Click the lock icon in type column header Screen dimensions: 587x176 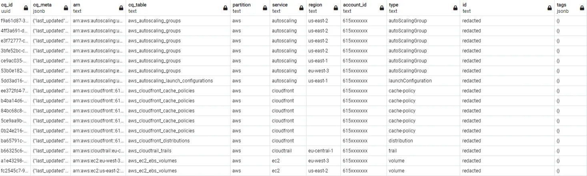(455, 8)
